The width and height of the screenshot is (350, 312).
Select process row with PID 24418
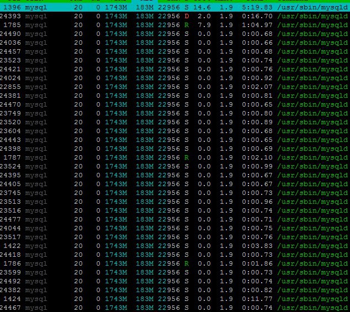175,255
